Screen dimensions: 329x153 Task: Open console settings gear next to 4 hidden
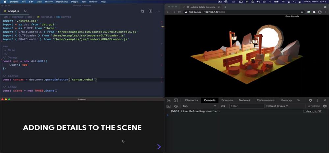tap(325, 106)
